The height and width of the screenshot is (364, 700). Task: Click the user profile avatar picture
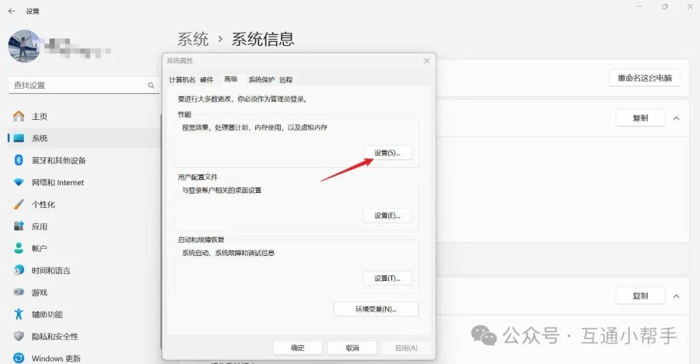pos(25,46)
